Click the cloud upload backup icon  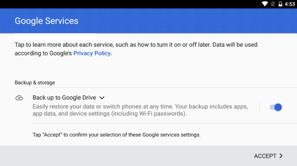(19, 98)
